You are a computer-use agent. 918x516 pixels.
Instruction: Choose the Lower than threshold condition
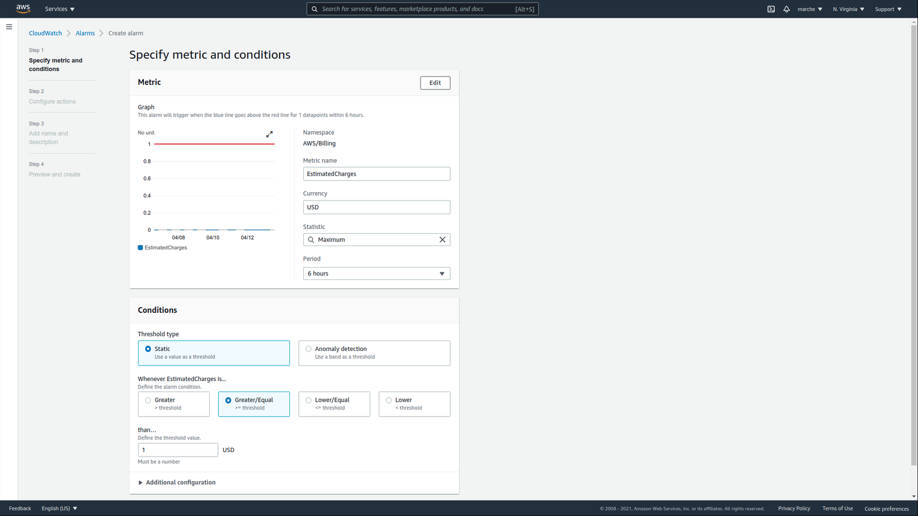point(414,404)
